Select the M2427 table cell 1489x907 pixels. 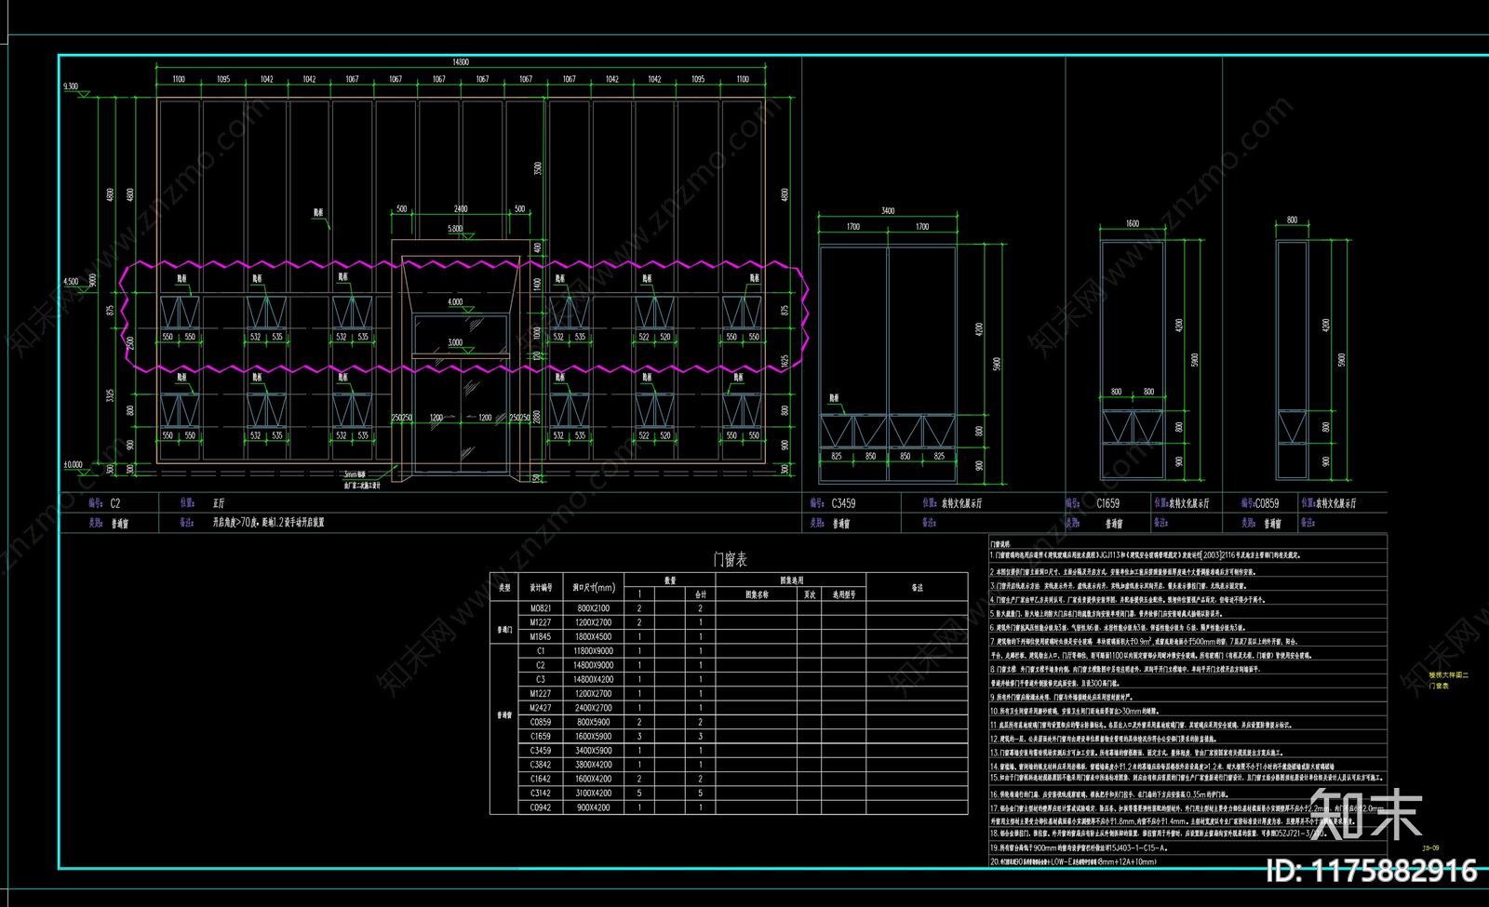(x=541, y=708)
